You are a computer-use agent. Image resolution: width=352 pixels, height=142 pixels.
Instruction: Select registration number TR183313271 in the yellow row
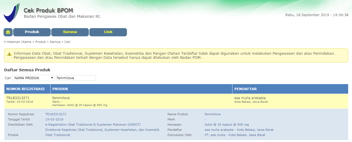tap(18, 98)
